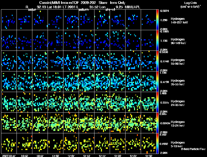Click the skr-wl label above the grid
The height and width of the screenshot is (157, 207).
pos(110,10)
